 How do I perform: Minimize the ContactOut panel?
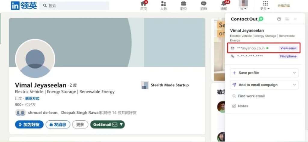(x=295, y=19)
